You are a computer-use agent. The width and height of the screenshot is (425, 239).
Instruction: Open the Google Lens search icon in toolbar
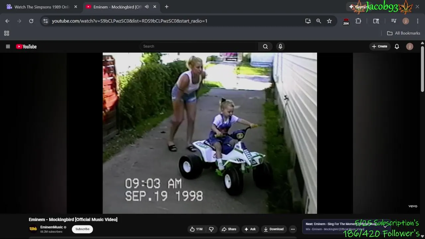pos(376,21)
